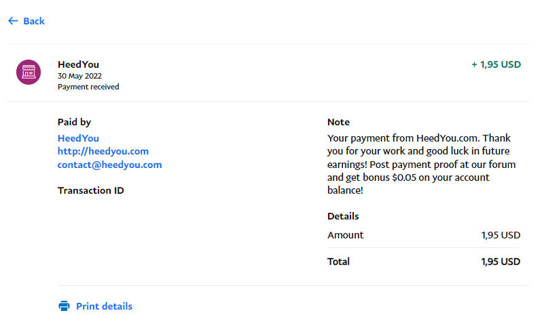Screen dimensions: 546x315
Task: Click the Total value 1,95 USD
Action: 500,261
